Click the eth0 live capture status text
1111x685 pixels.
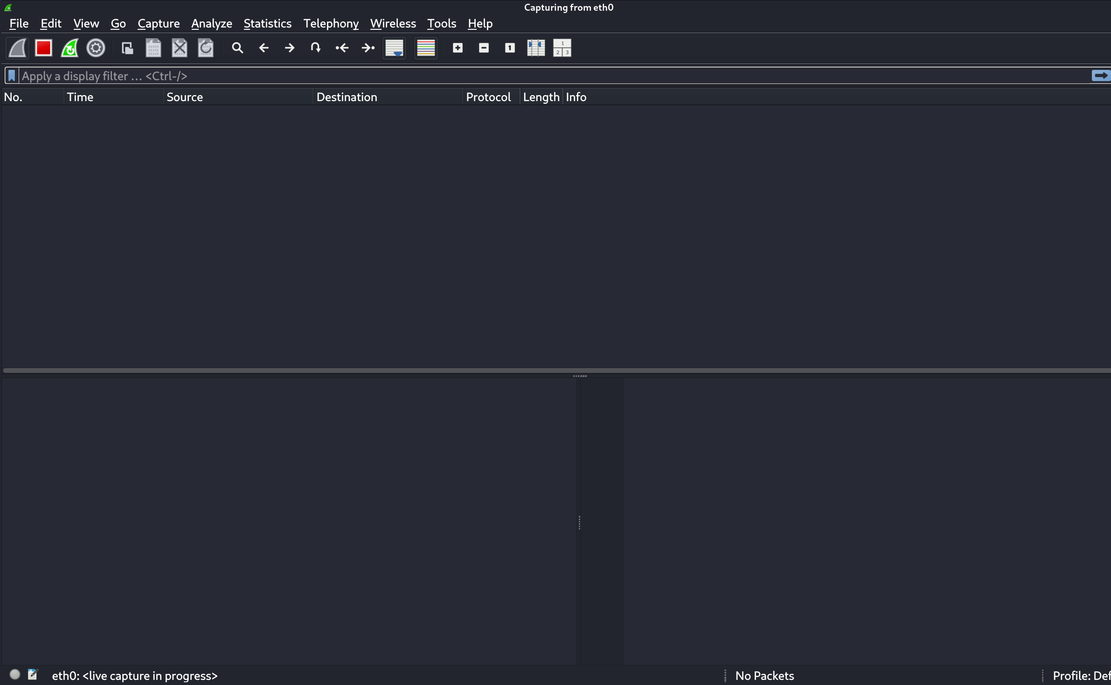135,676
